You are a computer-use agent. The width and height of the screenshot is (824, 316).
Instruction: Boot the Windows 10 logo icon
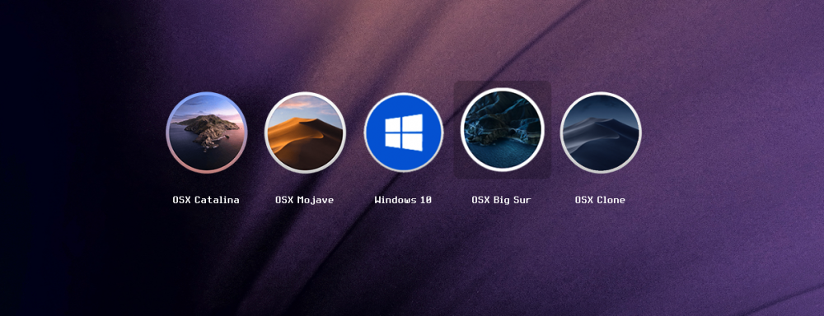click(x=404, y=132)
